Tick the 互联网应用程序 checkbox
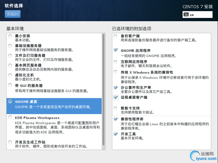The image size is (218, 163). [115, 62]
